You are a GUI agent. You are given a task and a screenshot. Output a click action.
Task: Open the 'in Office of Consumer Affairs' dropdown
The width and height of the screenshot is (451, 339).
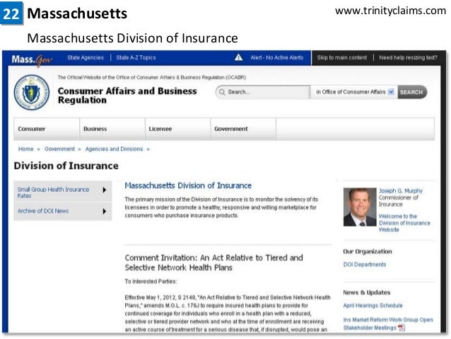click(353, 92)
